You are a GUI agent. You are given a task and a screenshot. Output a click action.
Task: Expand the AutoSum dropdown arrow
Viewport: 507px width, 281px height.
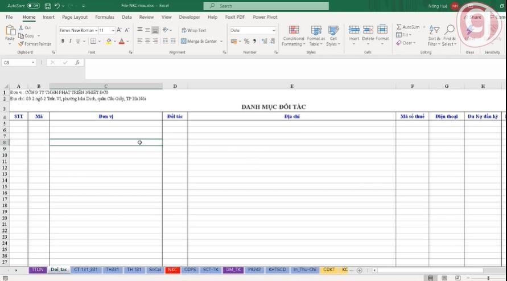coord(424,27)
